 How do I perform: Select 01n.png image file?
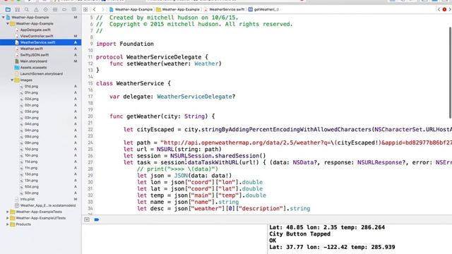tap(31, 92)
